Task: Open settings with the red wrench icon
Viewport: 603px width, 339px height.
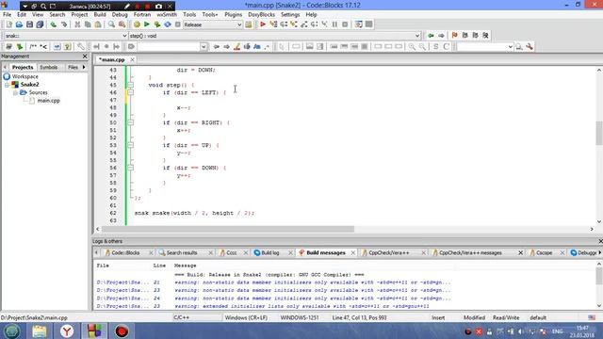Action: point(530,46)
